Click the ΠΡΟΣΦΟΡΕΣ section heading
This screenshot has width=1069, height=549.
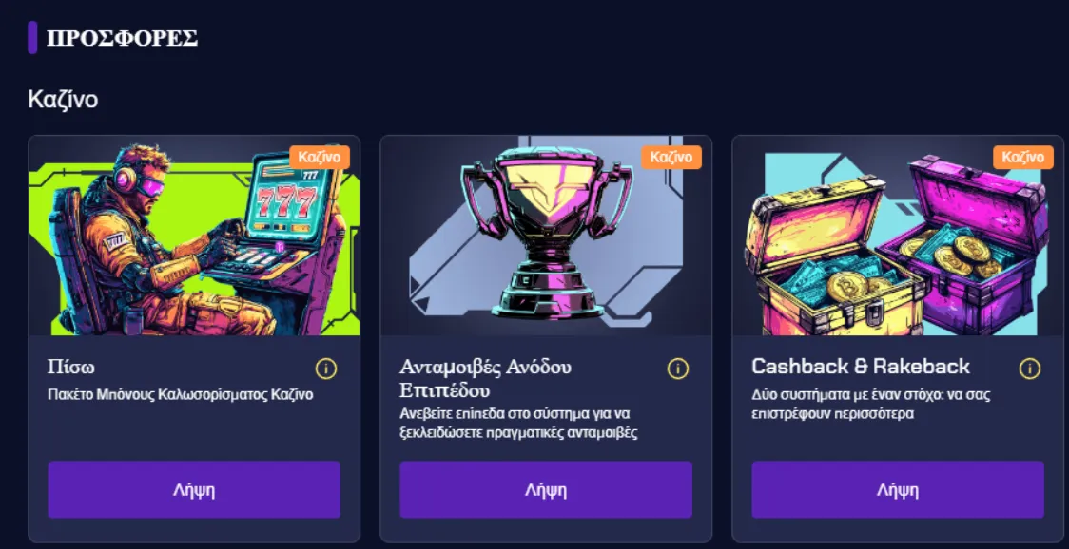(122, 38)
